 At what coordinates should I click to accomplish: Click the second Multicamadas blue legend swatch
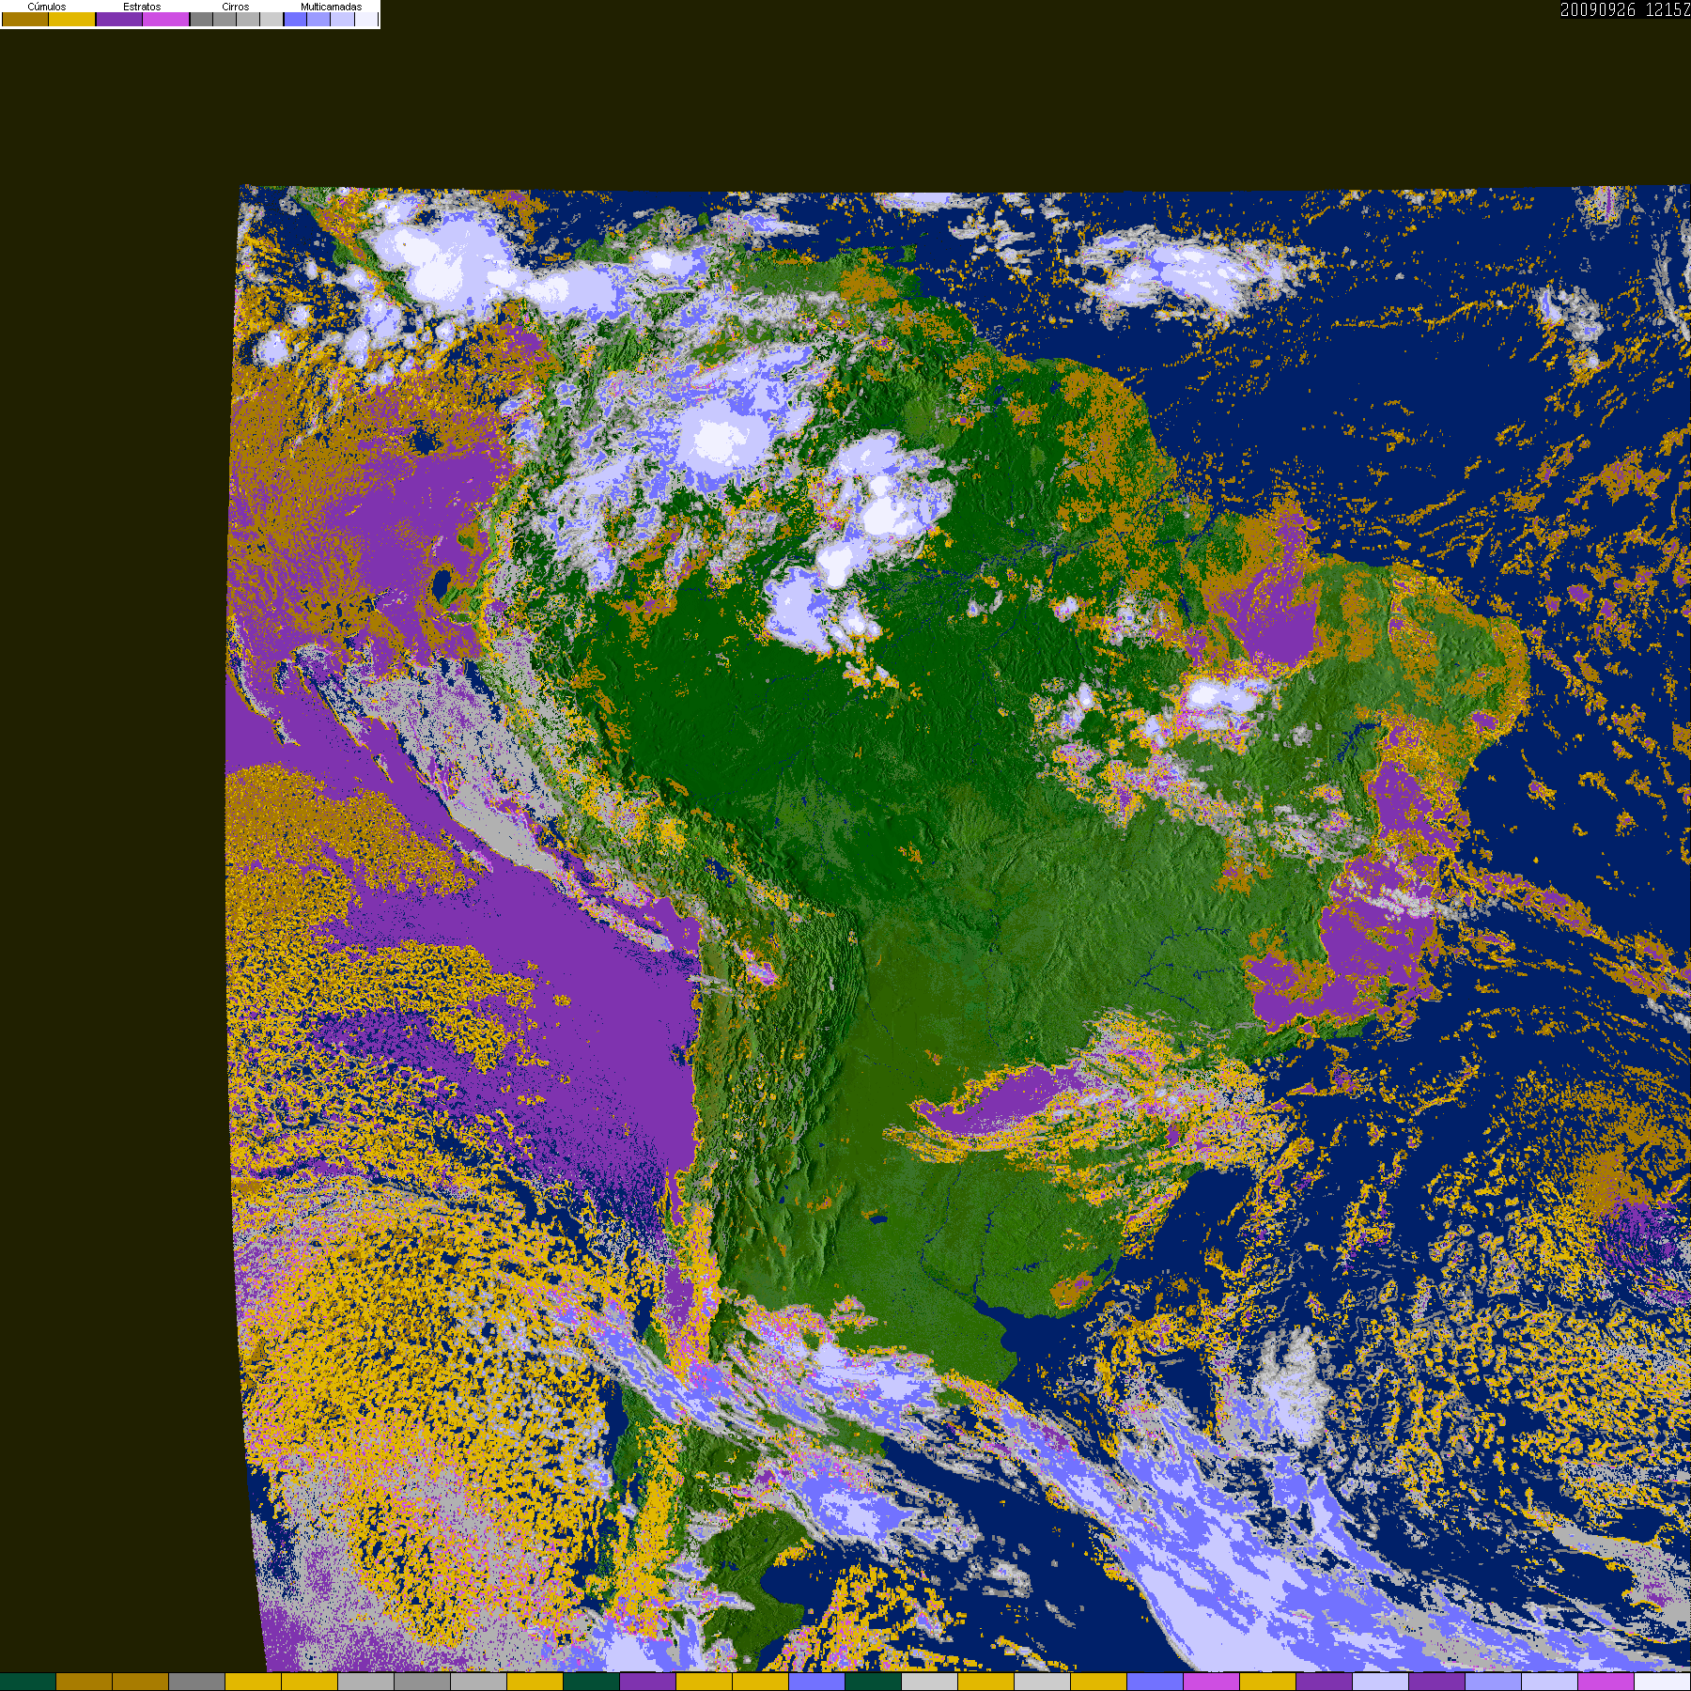[x=318, y=19]
